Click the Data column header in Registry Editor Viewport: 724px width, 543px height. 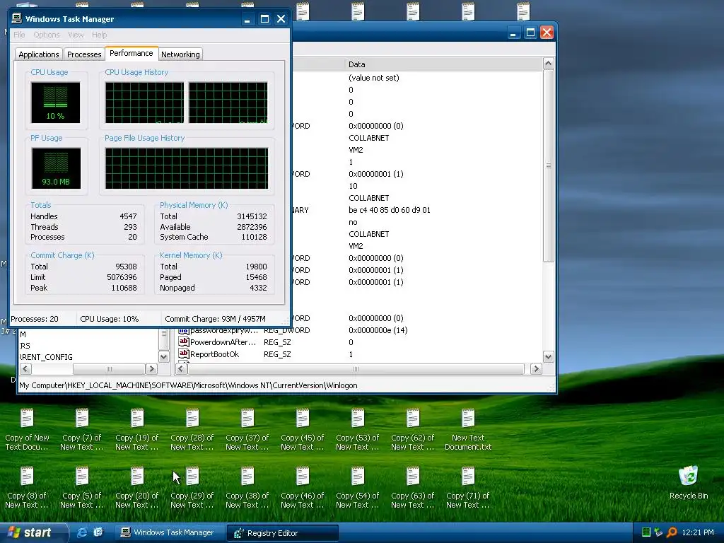(x=443, y=64)
